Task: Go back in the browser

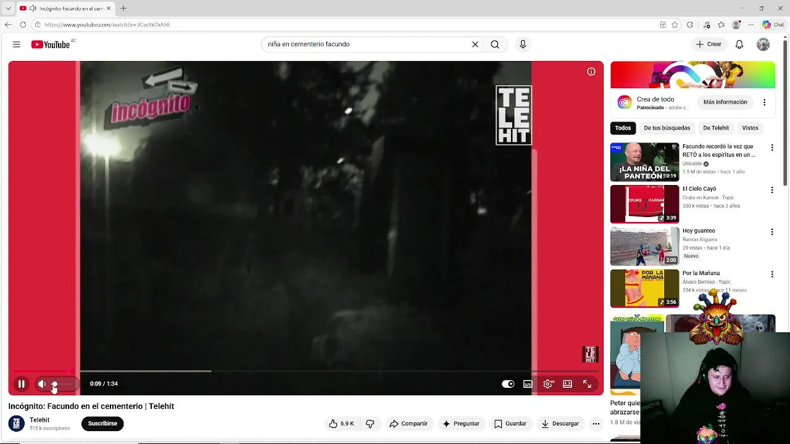Action: (8, 25)
